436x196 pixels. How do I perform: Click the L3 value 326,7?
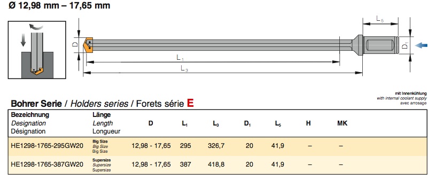pyautogui.click(x=216, y=146)
